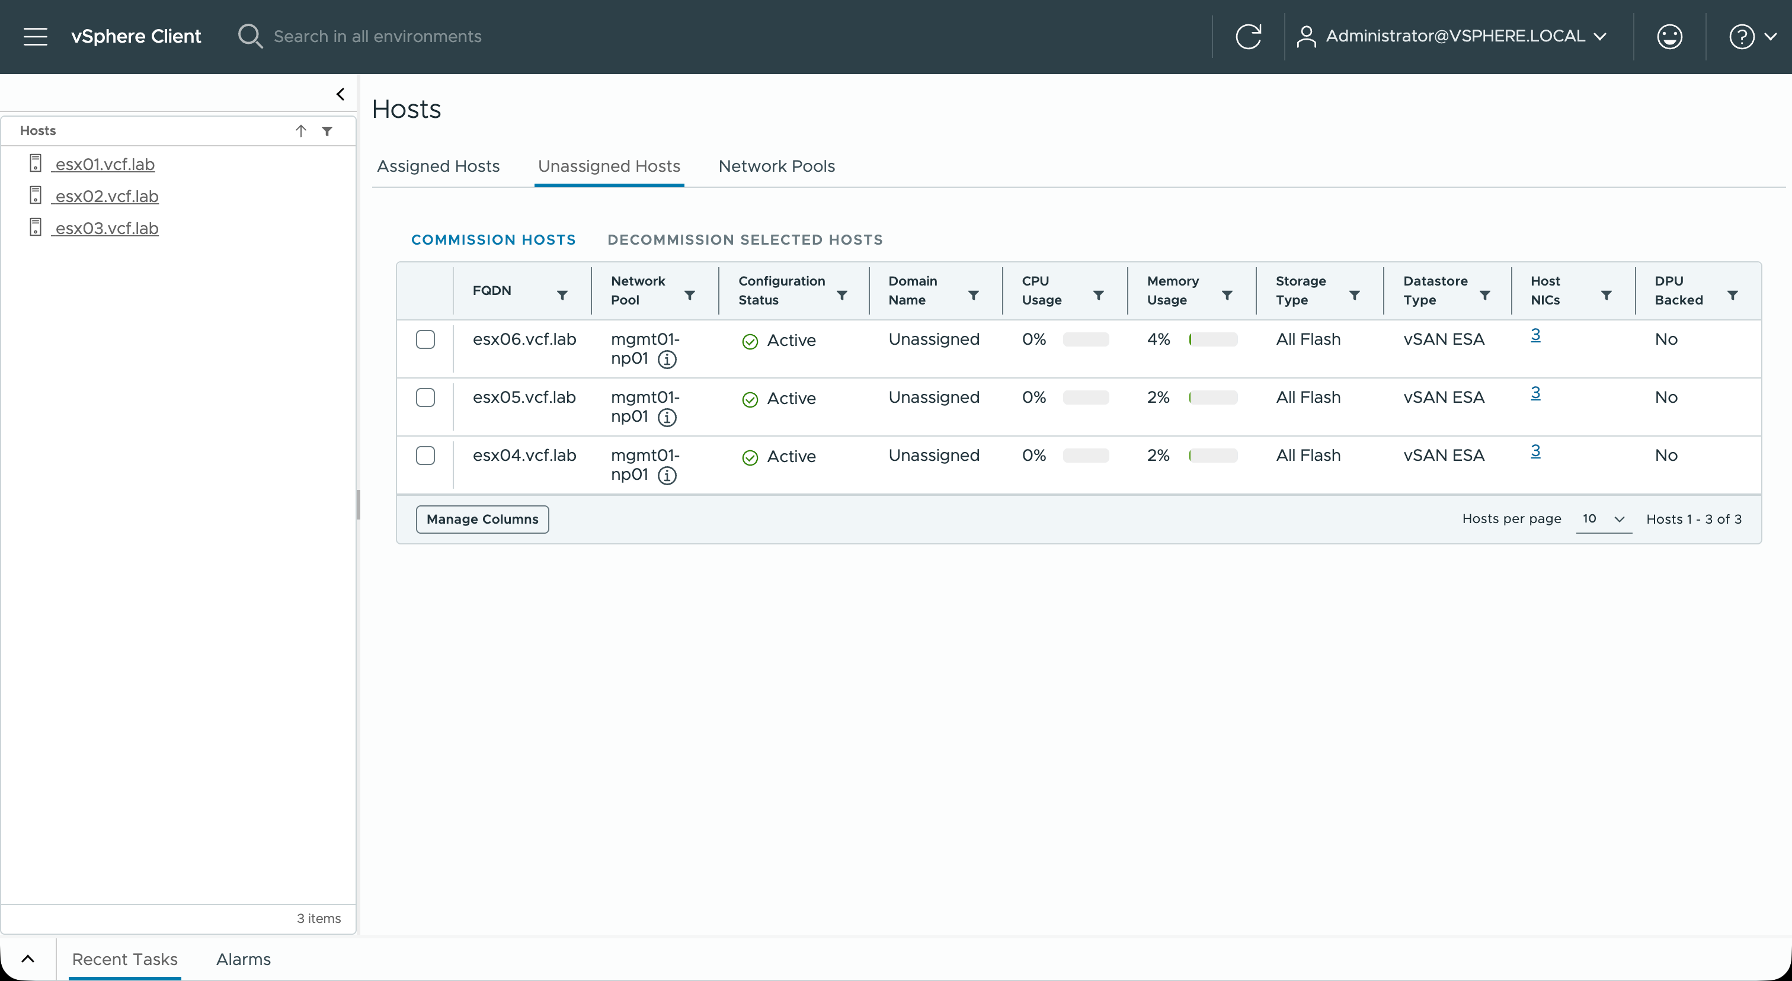Tick the esx05.vcf.lab row checkbox
The image size is (1792, 981).
[x=425, y=397]
